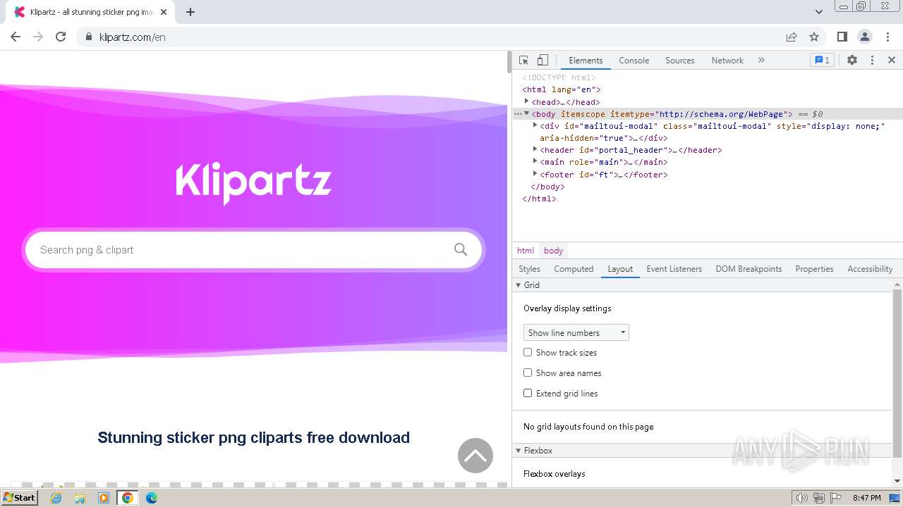Open the Chrome three-dot menu
The width and height of the screenshot is (903, 507).
887,37
